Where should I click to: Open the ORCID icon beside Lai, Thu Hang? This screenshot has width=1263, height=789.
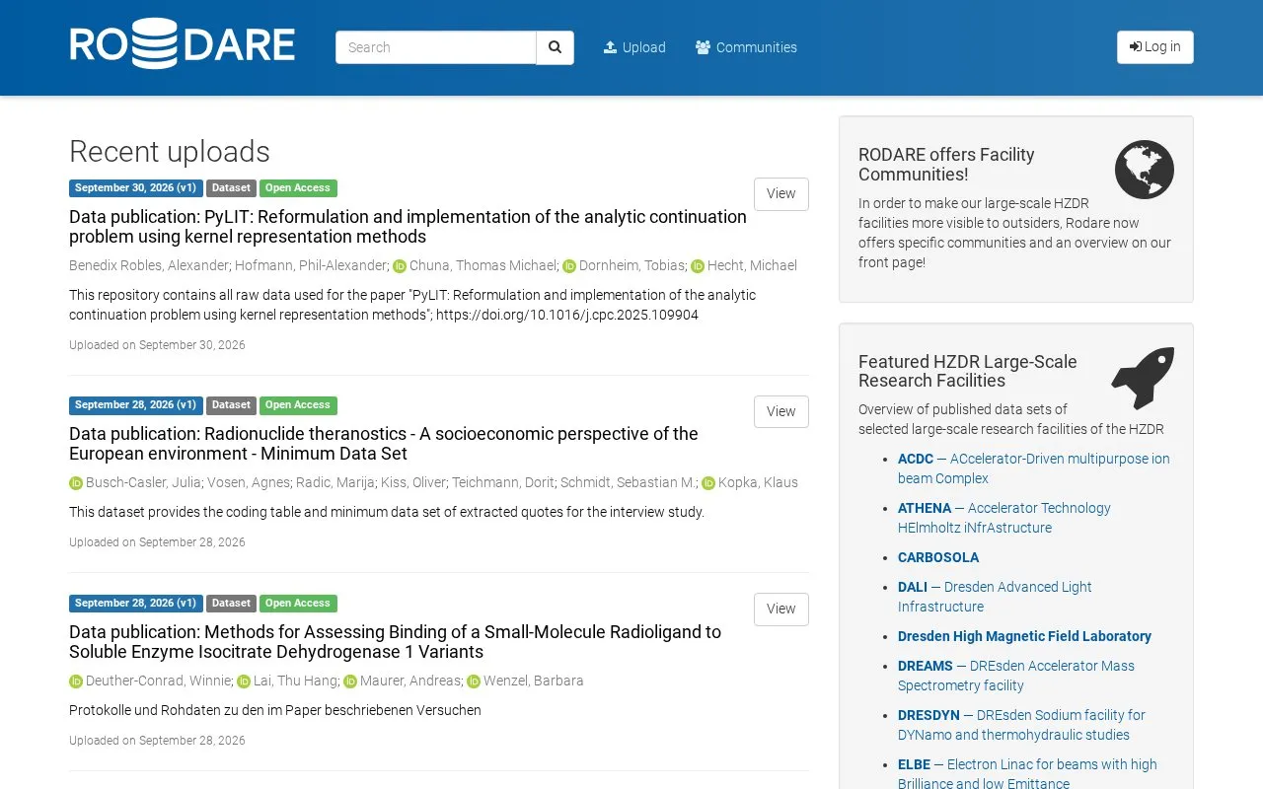point(244,681)
